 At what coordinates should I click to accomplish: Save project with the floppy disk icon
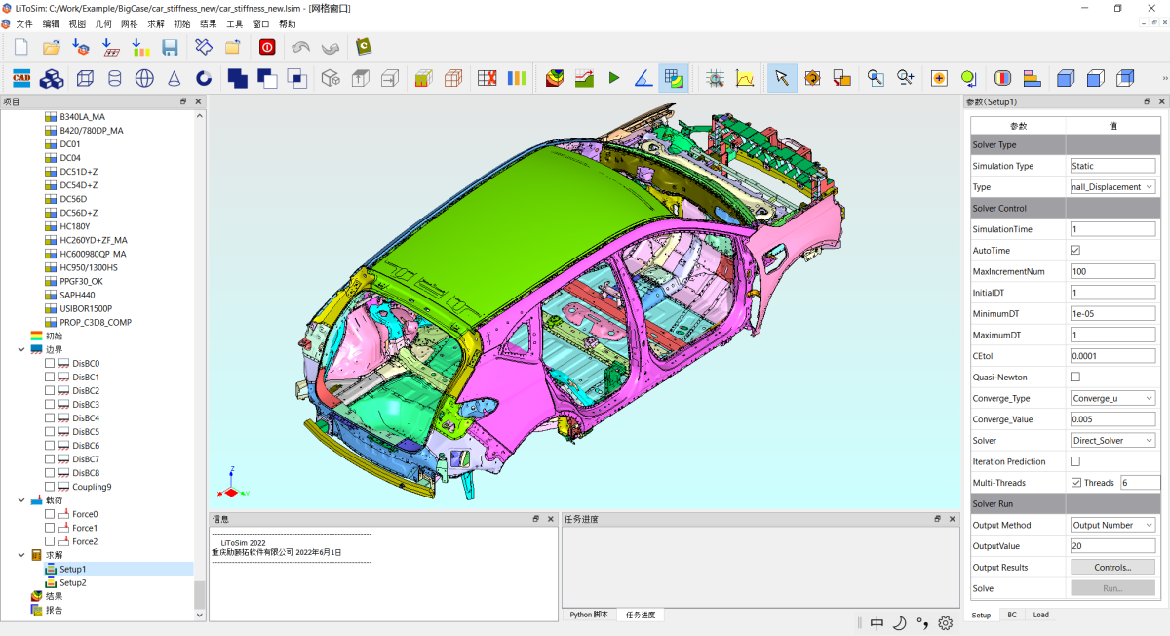[170, 47]
